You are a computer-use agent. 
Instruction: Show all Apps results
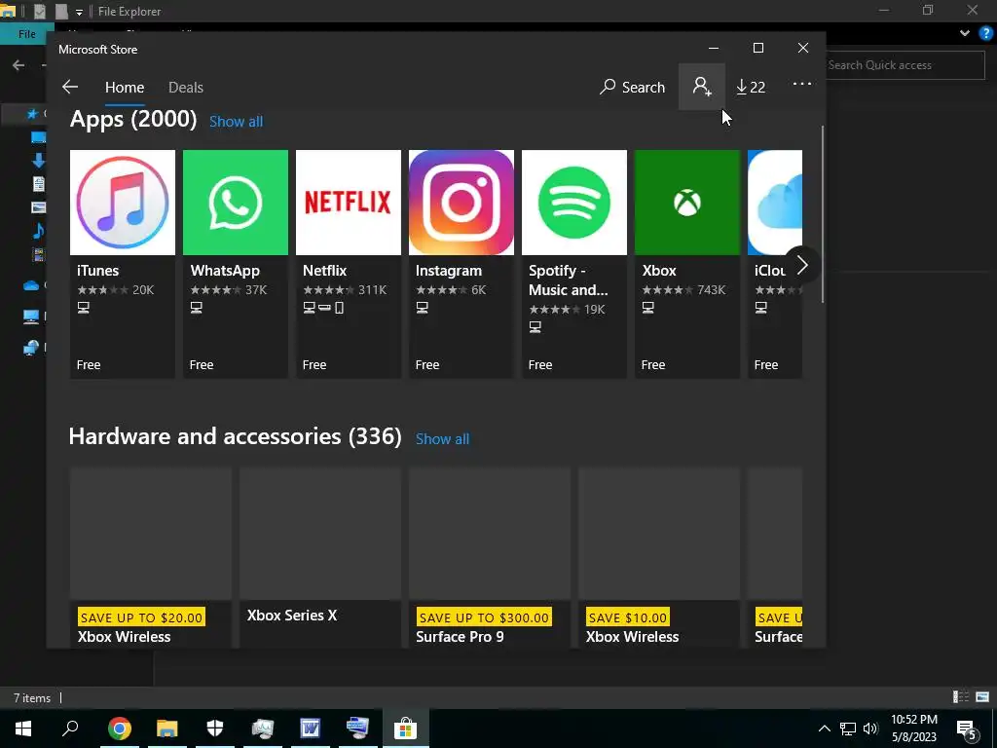tap(236, 122)
